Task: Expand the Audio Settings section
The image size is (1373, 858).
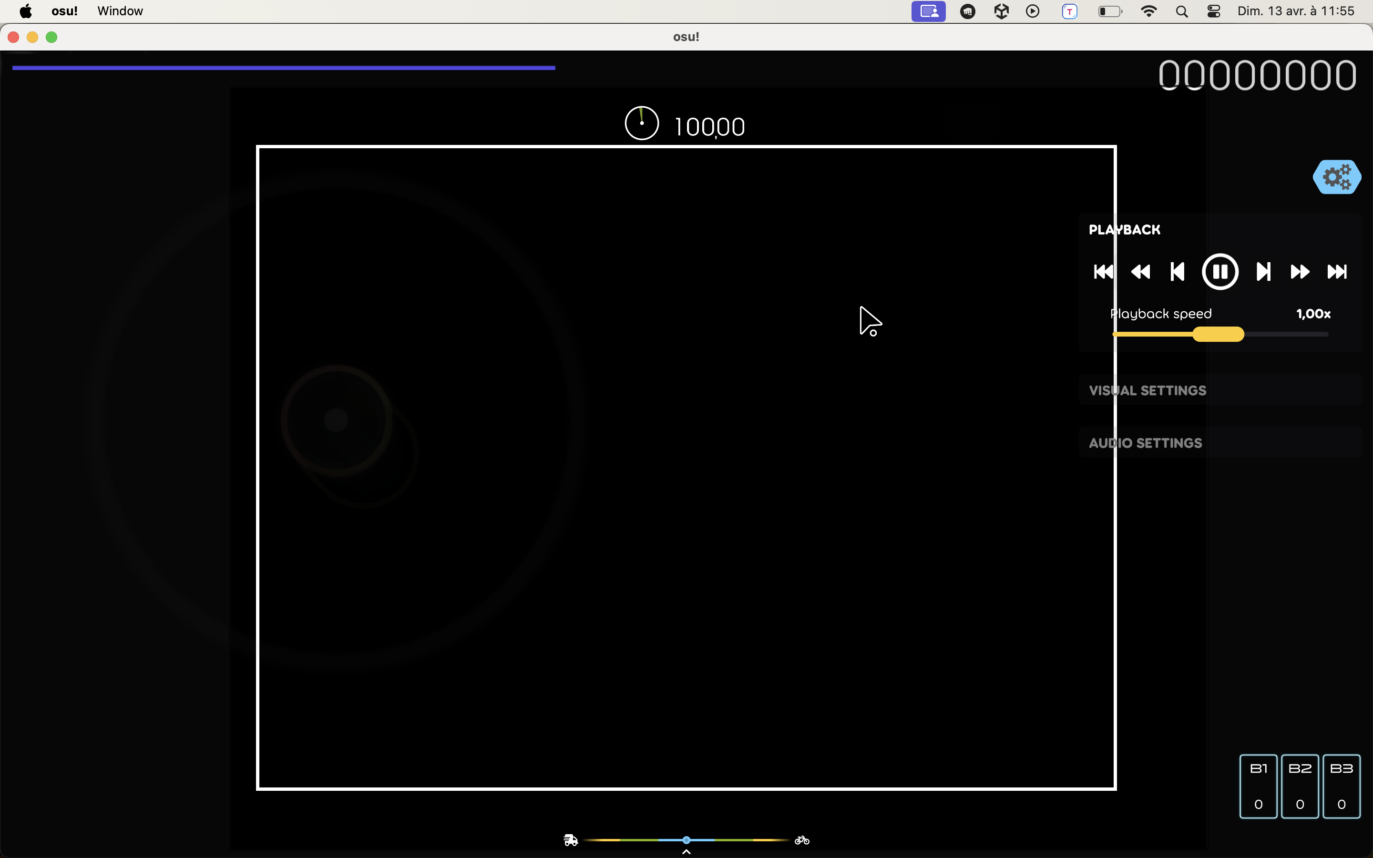Action: click(x=1145, y=443)
